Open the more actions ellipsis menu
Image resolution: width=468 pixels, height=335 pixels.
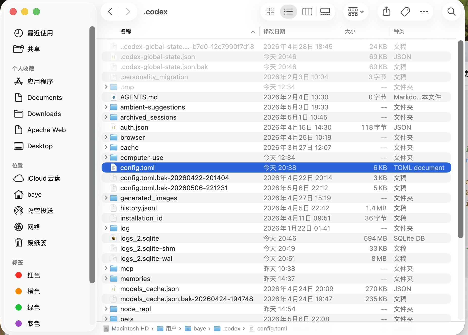[424, 12]
